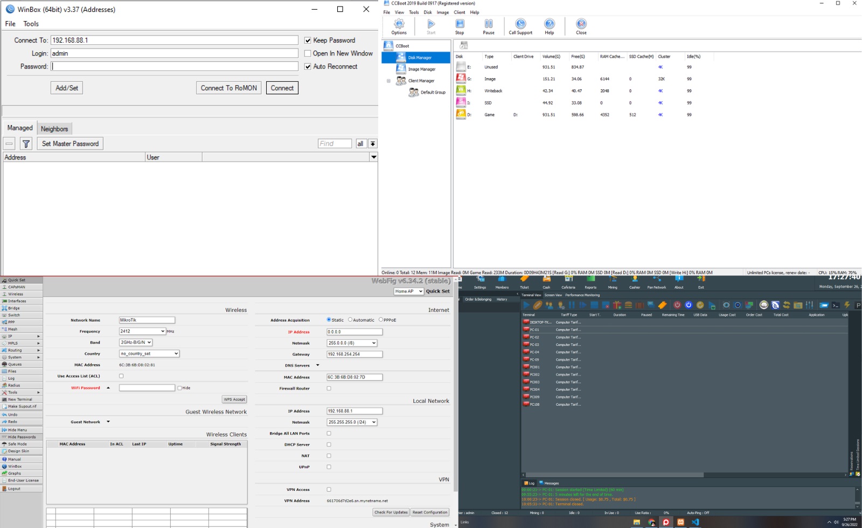
Task: Uncheck the Keep Password checkbox
Action: click(308, 40)
